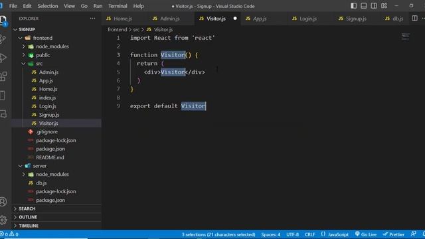This screenshot has height=239, width=425.
Task: Click the feedback icon in status bar
Action: (x=413, y=234)
